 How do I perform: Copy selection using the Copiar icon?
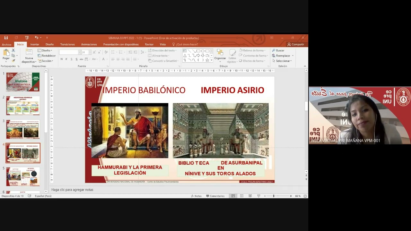(x=13, y=56)
